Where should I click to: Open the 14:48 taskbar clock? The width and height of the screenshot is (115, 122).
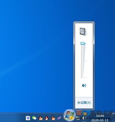(100, 116)
